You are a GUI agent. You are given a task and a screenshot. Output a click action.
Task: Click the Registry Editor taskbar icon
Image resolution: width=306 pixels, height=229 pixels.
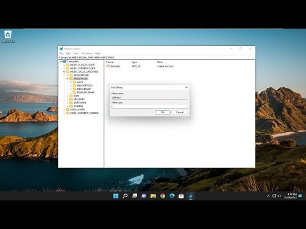pyautogui.click(x=191, y=196)
